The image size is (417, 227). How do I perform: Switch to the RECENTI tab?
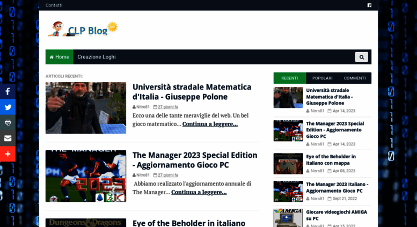[290, 78]
